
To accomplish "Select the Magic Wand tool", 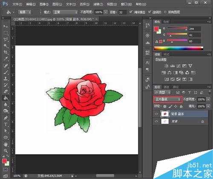I will tap(6, 46).
